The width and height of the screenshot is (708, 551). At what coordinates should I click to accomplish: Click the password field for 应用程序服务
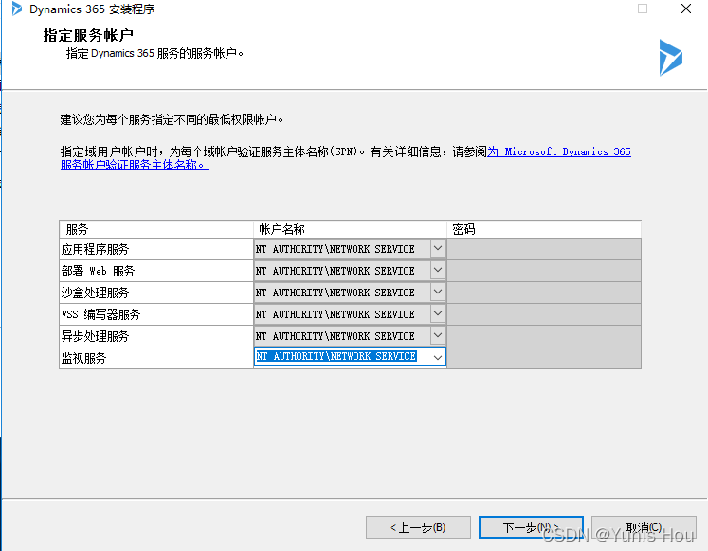[544, 249]
